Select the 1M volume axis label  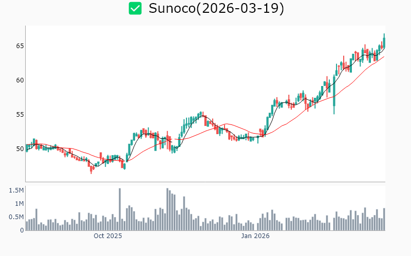(18, 204)
